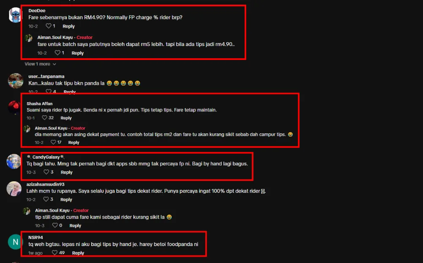Screen dimensions: 423x263
Task: Like Shasha Affan's comment showing 32 likes
Action: [44, 118]
